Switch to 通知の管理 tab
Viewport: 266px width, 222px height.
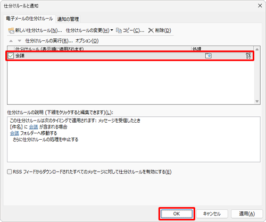coord(68,19)
